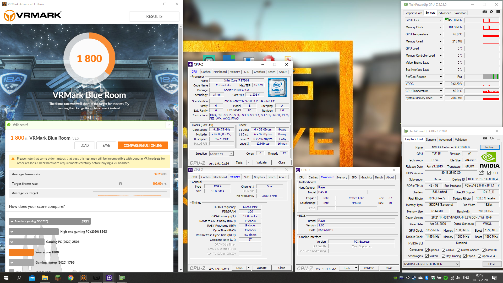Click COMPARE RESULT ONLINE button
This screenshot has width=503, height=283.
pyautogui.click(x=143, y=145)
